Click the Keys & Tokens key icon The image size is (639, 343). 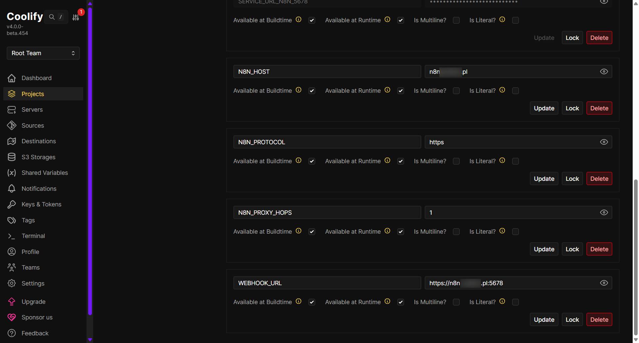pyautogui.click(x=12, y=204)
